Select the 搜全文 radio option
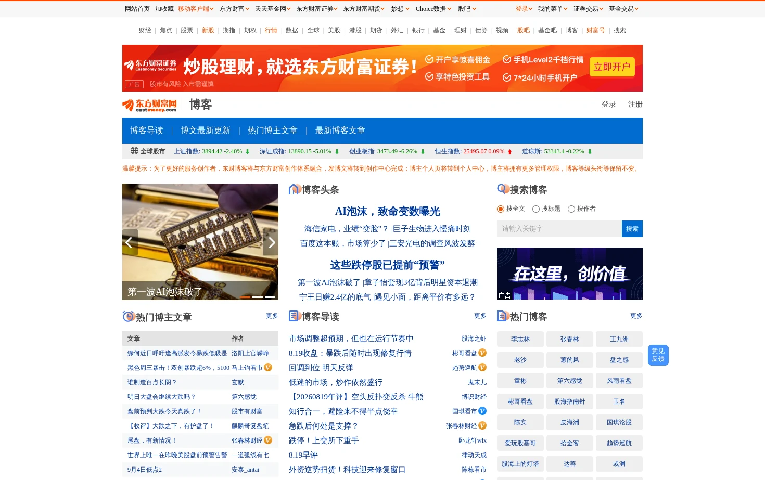 501,209
